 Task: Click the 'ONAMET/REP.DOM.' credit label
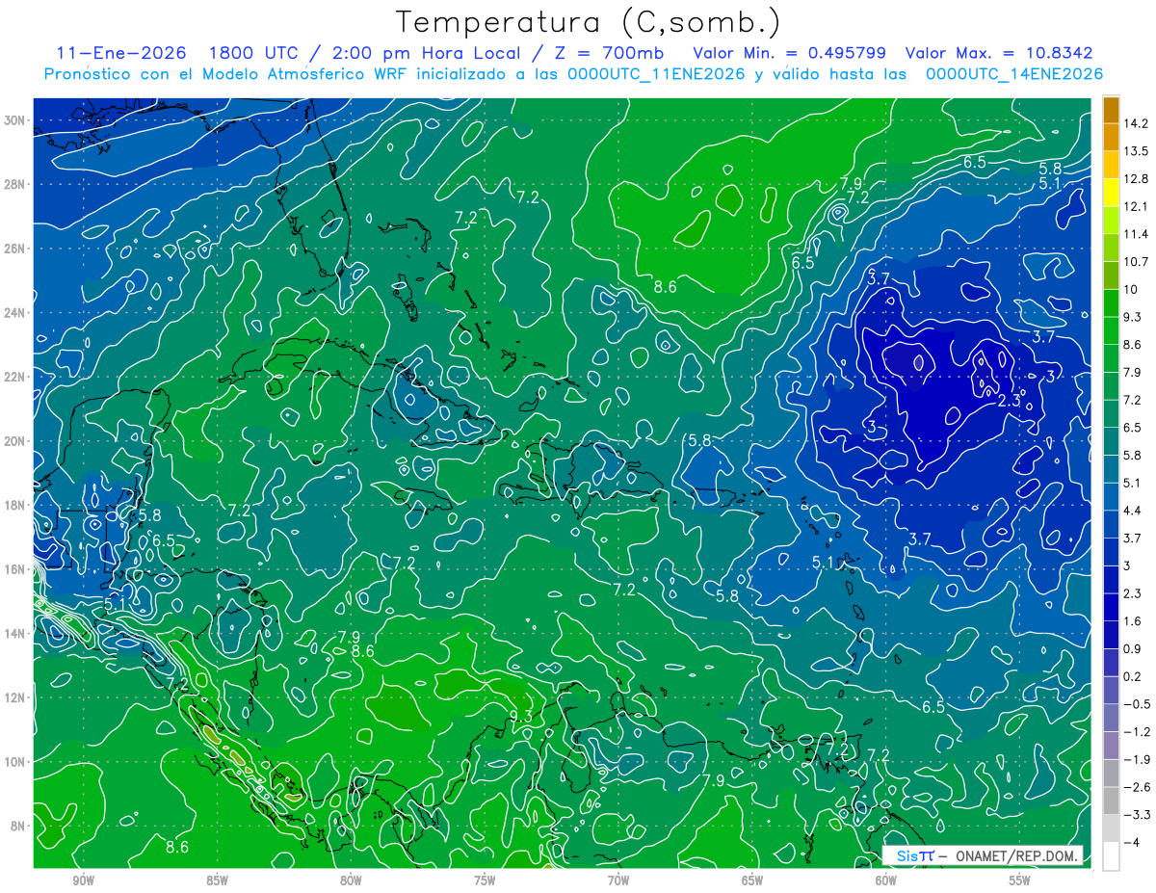click(1016, 855)
